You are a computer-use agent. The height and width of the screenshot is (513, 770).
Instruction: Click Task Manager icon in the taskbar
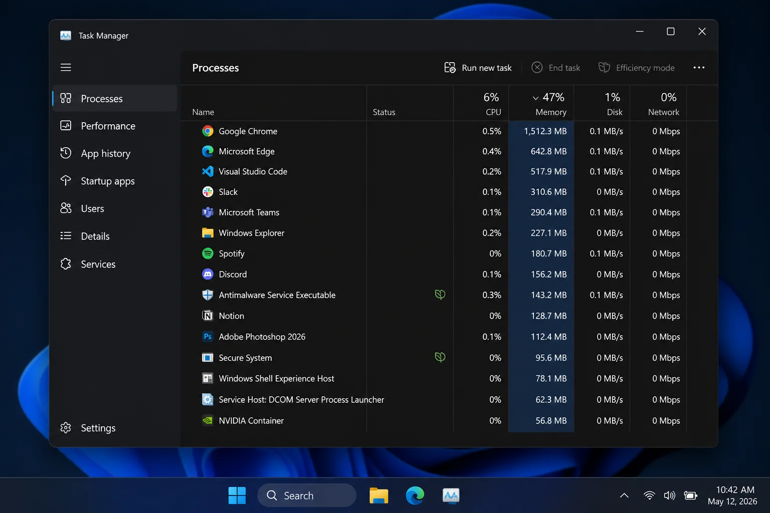[451, 495]
